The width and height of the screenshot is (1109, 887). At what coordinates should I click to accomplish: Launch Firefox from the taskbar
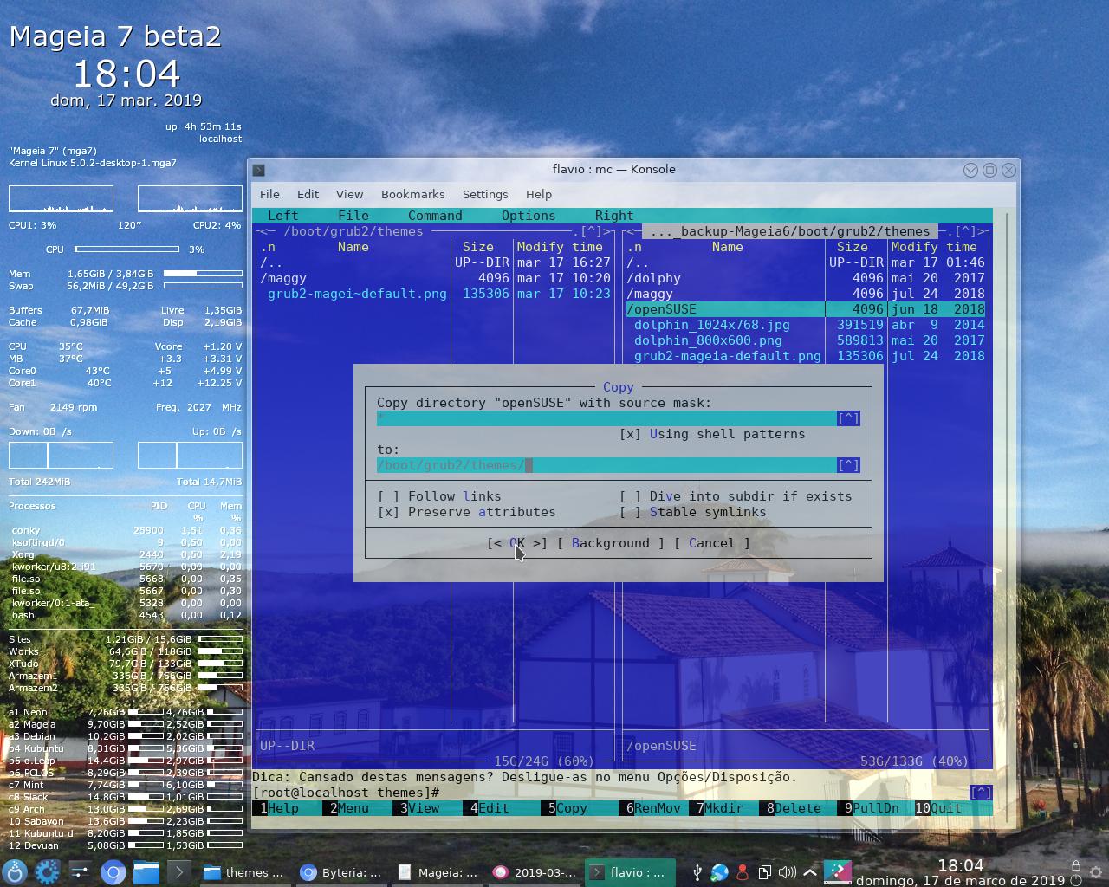click(113, 872)
